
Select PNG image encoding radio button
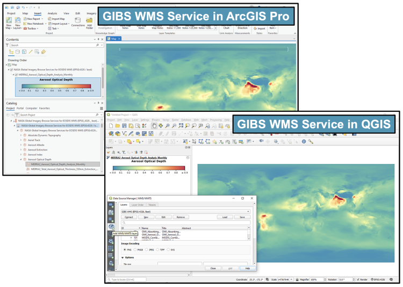125,250
